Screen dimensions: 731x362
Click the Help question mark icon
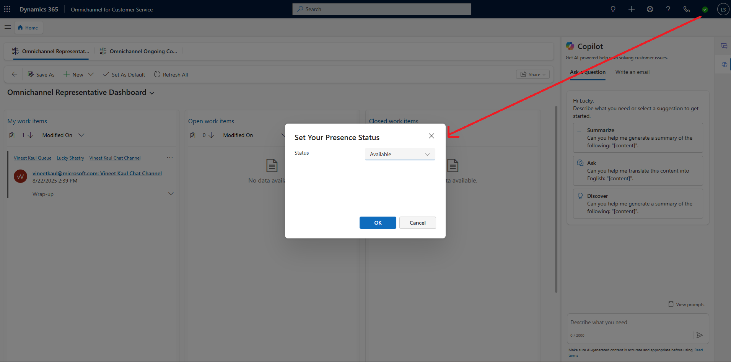coord(668,9)
